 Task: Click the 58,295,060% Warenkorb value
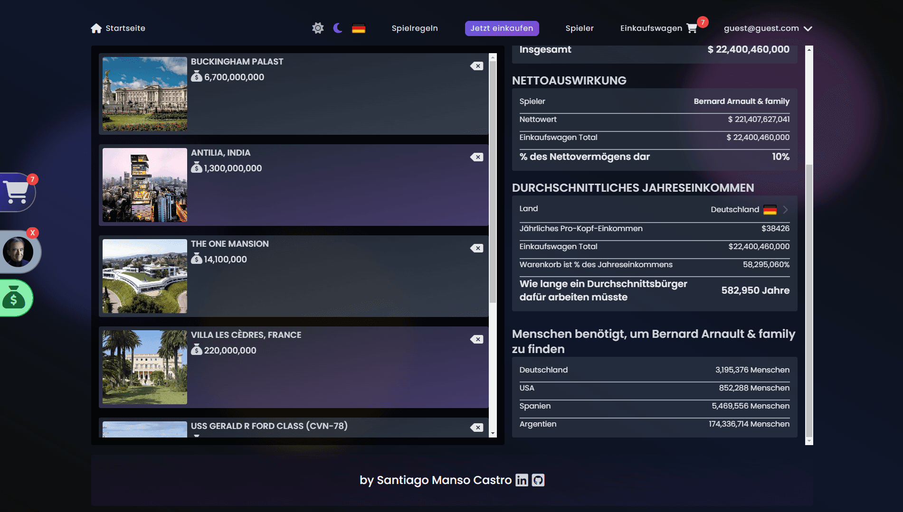pyautogui.click(x=766, y=264)
